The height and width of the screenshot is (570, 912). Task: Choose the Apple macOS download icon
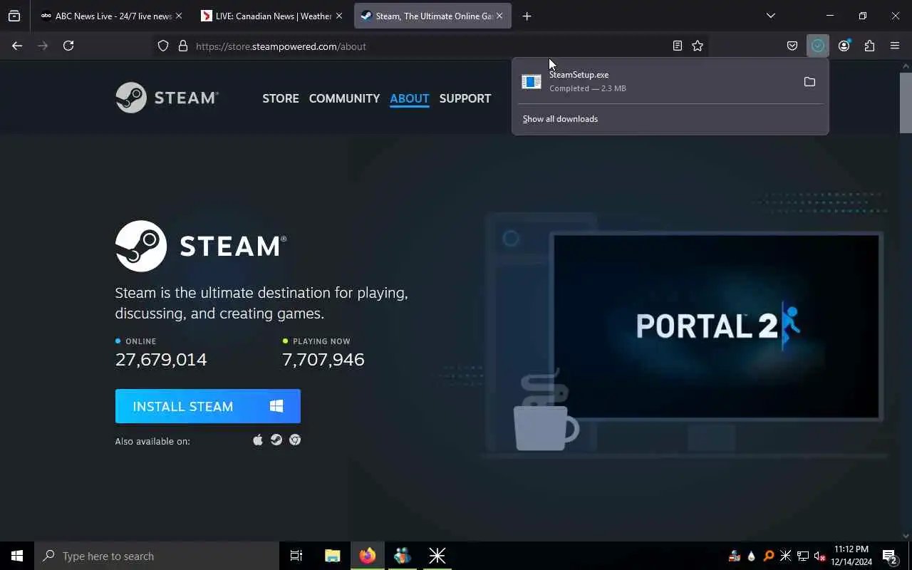pos(258,440)
